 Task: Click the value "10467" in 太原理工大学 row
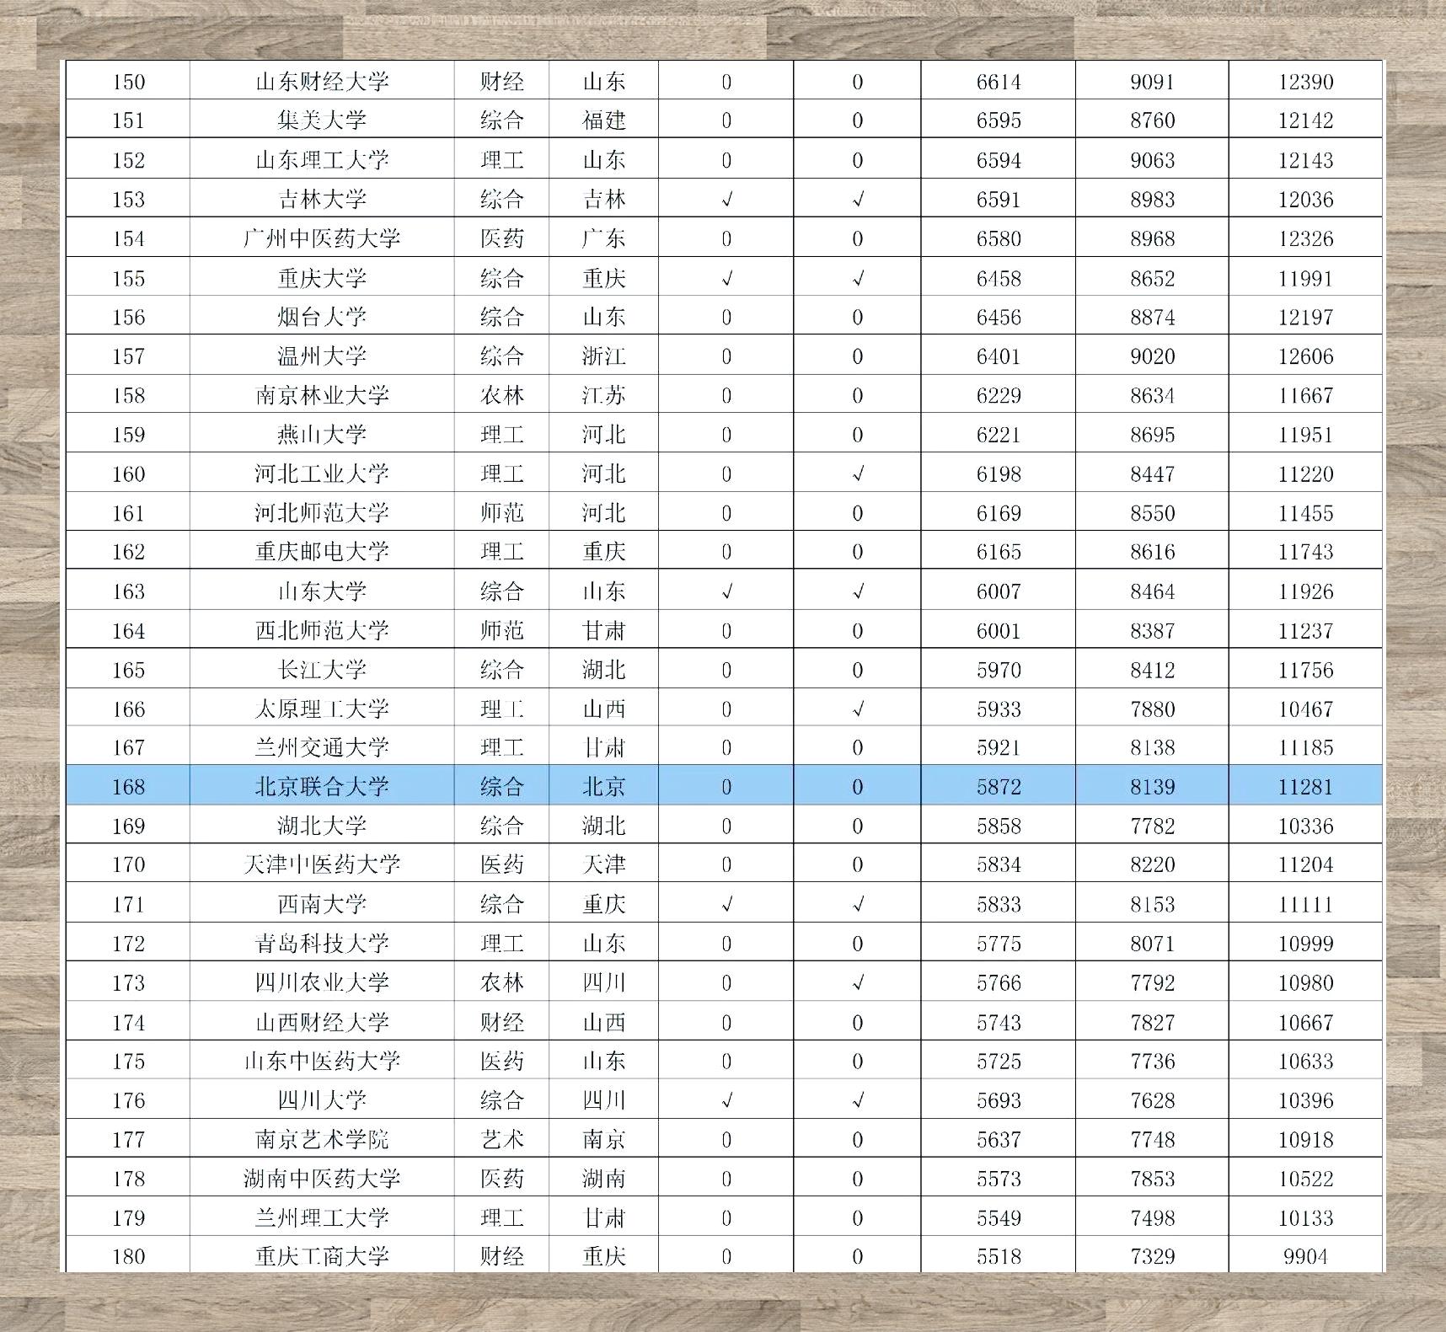point(1305,709)
